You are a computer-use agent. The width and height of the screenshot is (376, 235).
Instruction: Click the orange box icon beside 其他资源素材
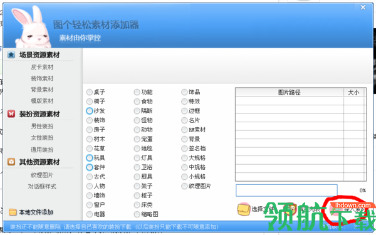click(x=11, y=162)
